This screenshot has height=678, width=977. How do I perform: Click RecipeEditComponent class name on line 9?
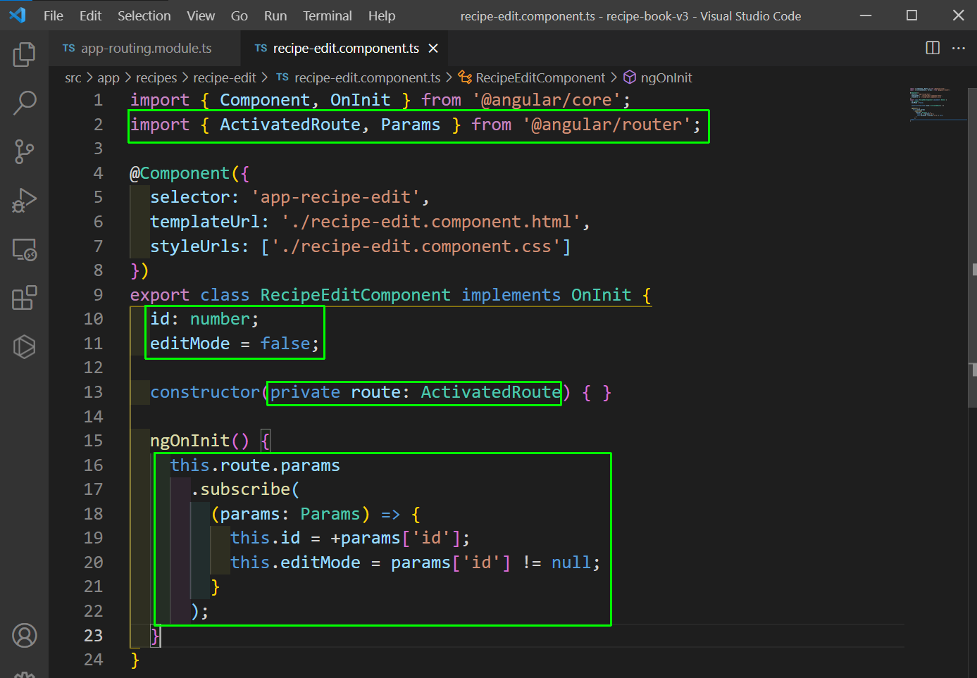(356, 295)
